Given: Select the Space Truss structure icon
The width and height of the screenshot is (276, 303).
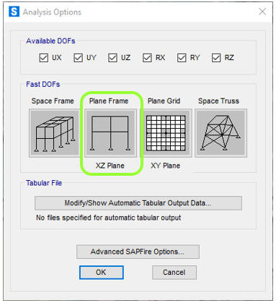Looking at the screenshot, I should pos(221,133).
